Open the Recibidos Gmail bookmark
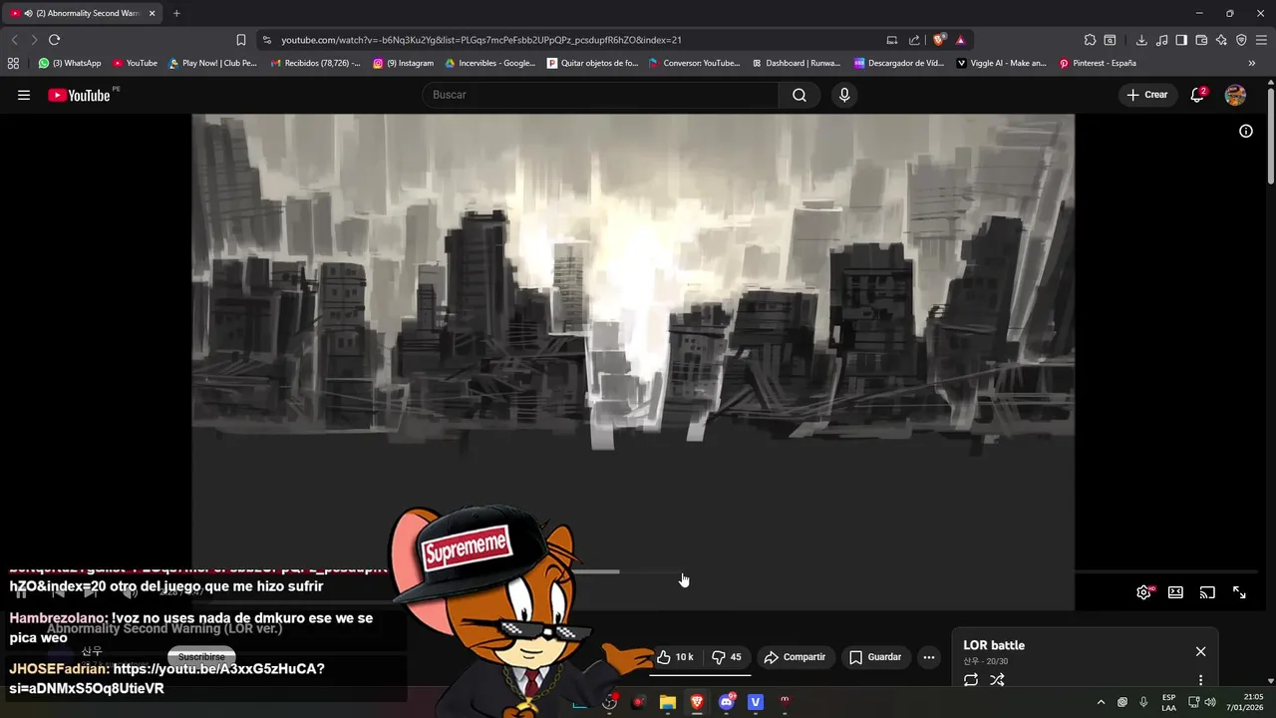 tap(316, 63)
